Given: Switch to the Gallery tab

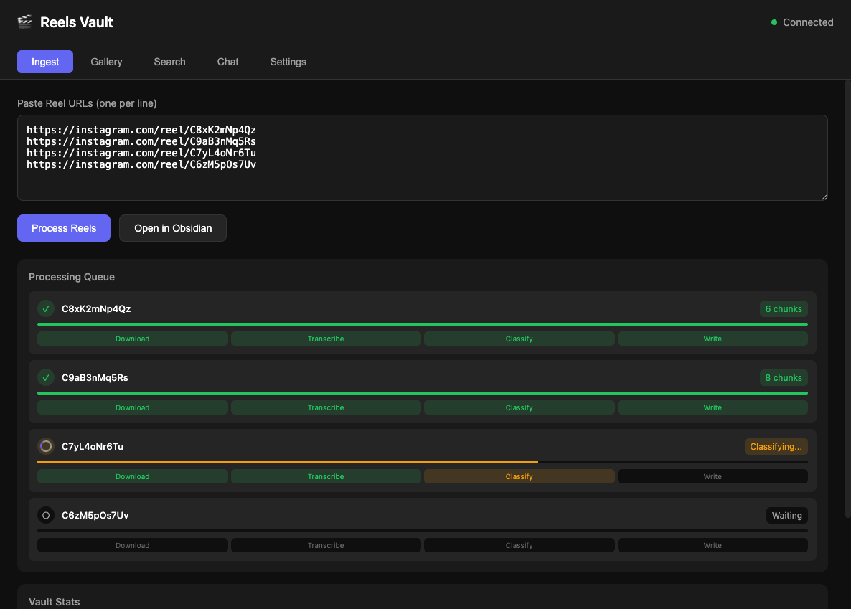Looking at the screenshot, I should 106,62.
